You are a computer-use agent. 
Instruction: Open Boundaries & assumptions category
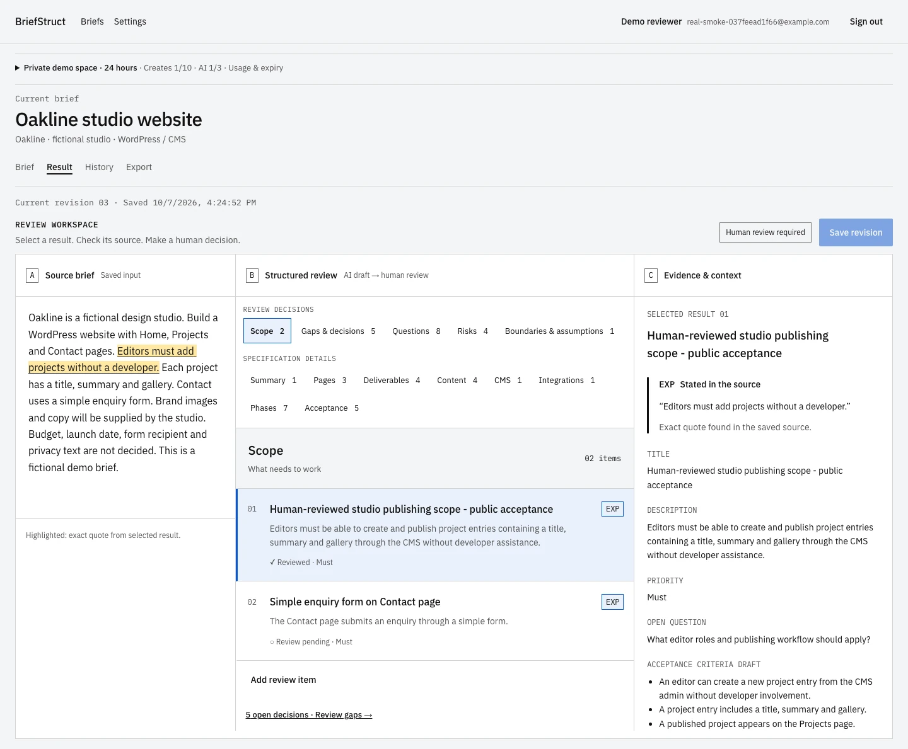559,331
